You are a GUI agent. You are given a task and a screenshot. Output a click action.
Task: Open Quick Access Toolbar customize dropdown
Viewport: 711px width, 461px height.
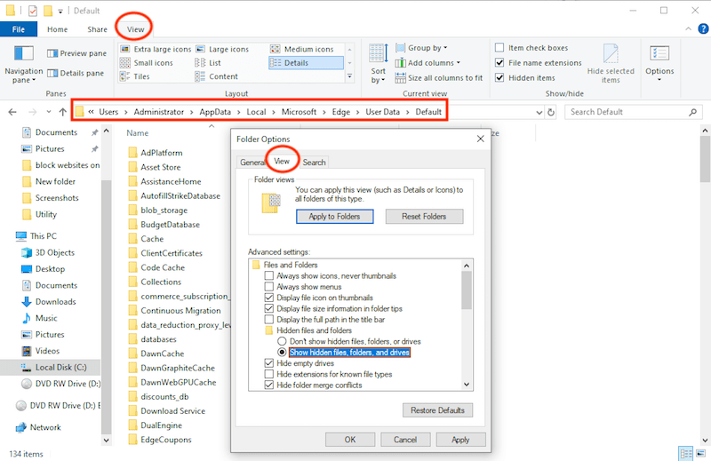pos(60,11)
